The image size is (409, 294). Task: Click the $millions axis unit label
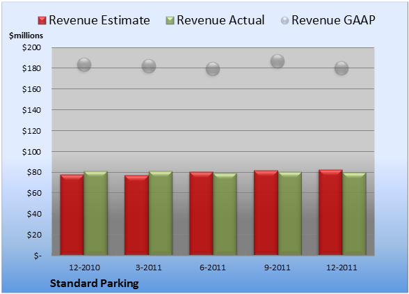click(x=26, y=36)
